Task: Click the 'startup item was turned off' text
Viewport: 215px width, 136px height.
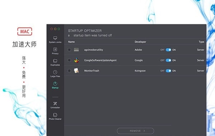Action: (x=92, y=35)
